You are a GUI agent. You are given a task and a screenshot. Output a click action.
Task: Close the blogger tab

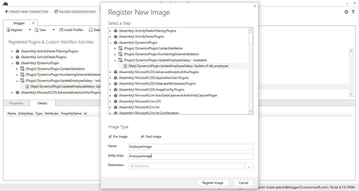[x=33, y=23]
